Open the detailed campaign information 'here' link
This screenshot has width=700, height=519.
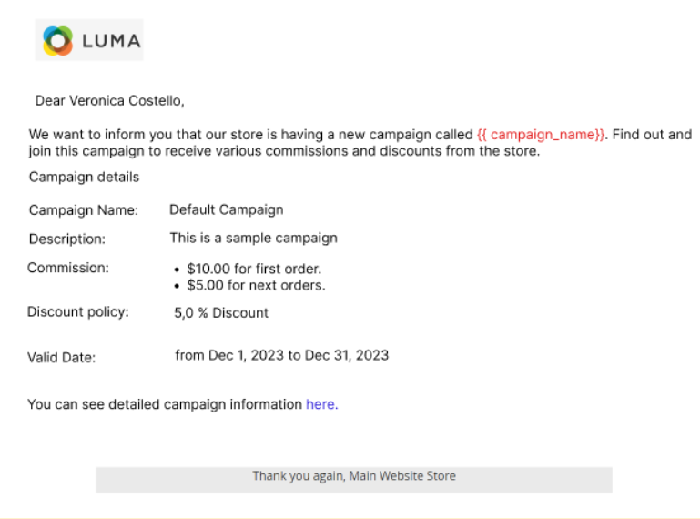point(321,404)
